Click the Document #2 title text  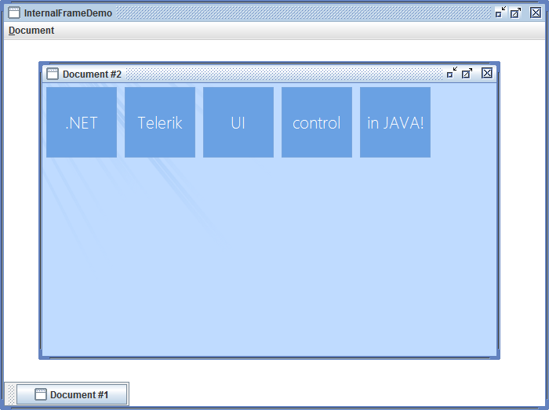tap(92, 74)
